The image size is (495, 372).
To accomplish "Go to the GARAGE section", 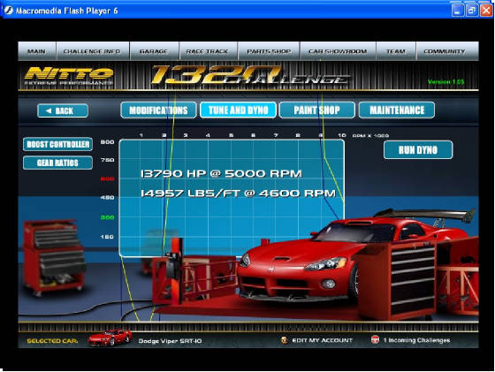I will pos(154,51).
